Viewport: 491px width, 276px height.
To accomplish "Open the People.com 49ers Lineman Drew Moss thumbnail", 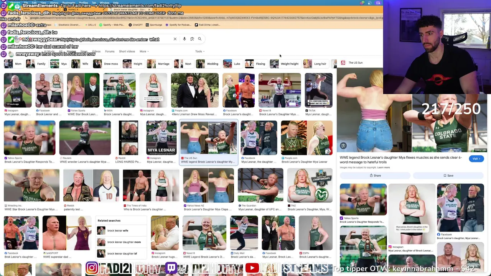I will 195,90.
